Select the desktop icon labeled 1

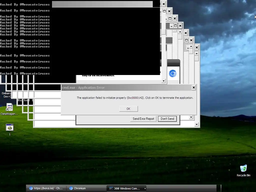click(x=10, y=130)
